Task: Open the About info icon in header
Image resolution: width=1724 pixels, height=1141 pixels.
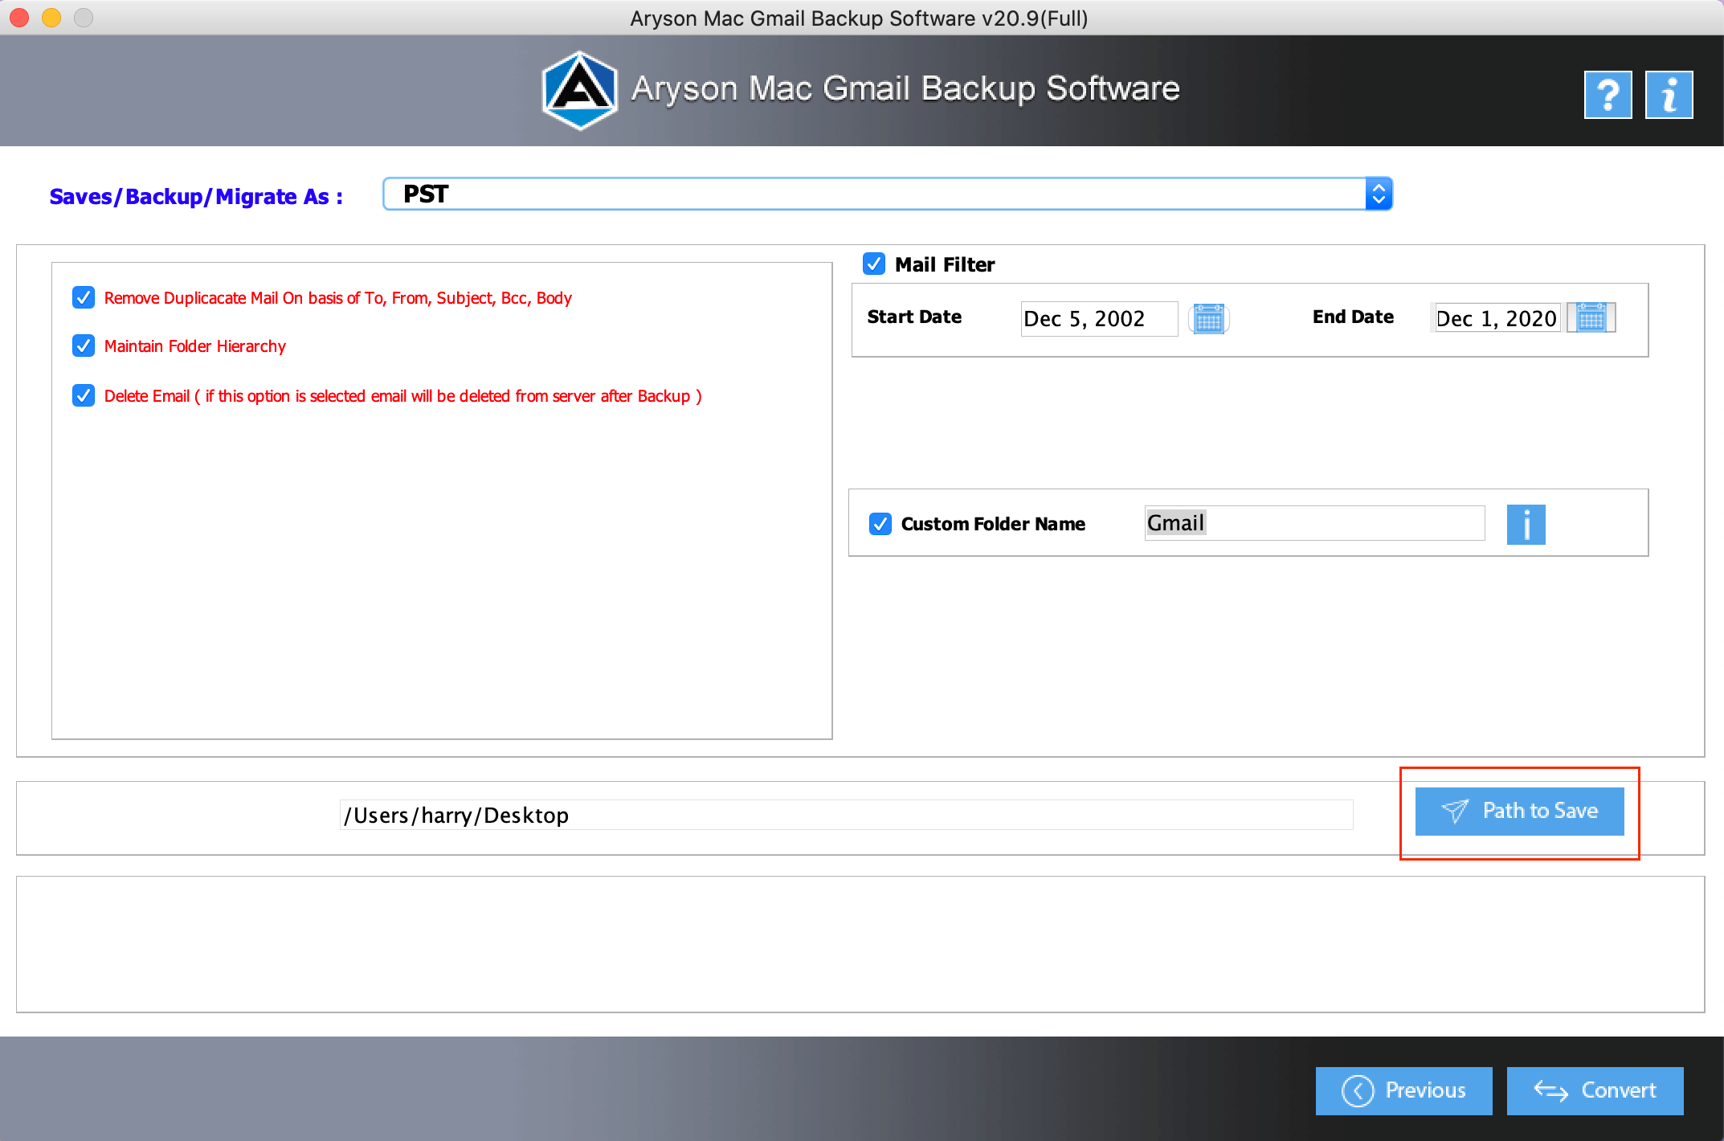Action: click(1669, 95)
